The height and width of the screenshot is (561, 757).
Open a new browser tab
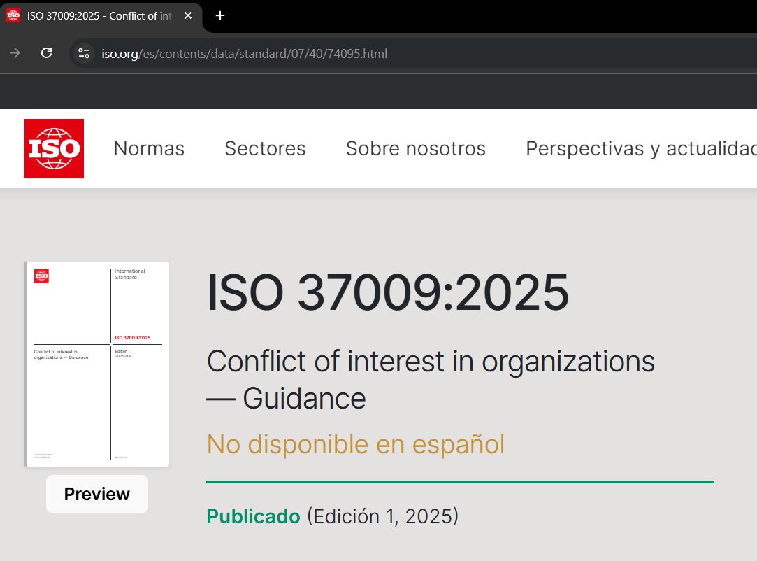[x=220, y=15]
